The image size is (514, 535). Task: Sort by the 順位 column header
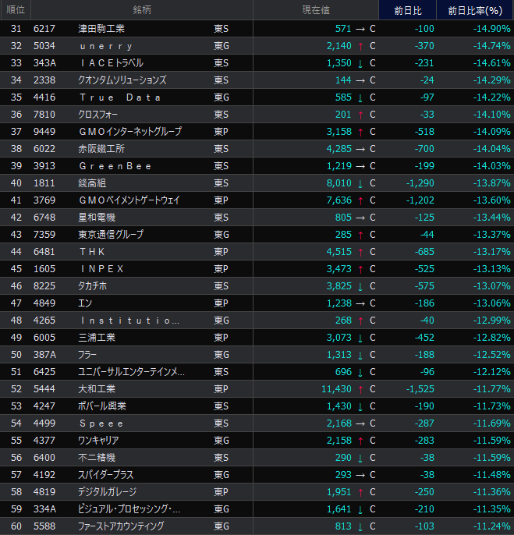click(x=16, y=10)
